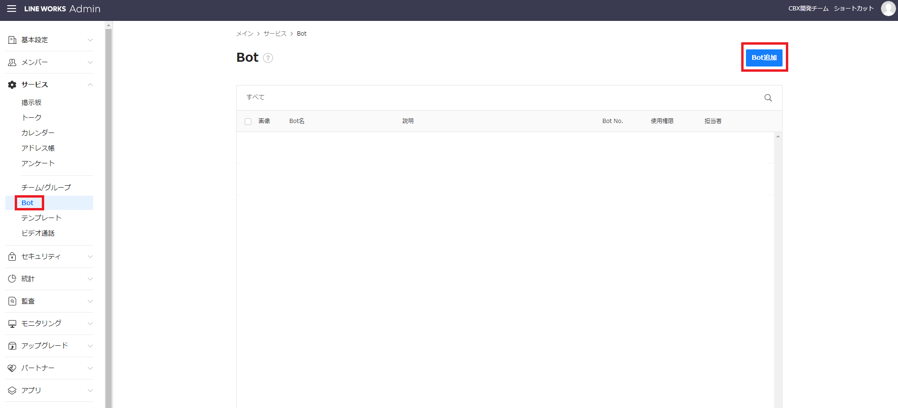Click the Bot追加 button
The width and height of the screenshot is (898, 408).
tap(764, 57)
